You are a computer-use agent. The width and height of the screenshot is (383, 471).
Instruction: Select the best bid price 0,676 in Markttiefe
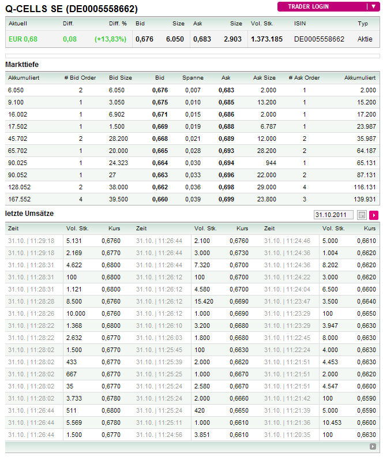160,90
